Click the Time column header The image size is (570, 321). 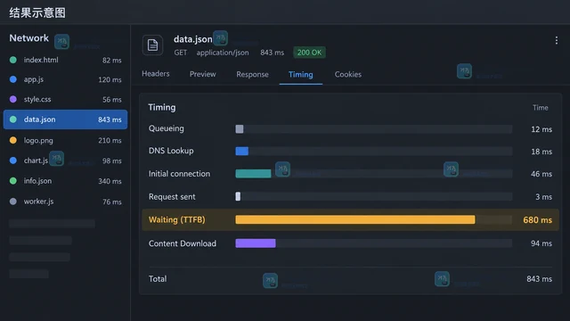(541, 108)
